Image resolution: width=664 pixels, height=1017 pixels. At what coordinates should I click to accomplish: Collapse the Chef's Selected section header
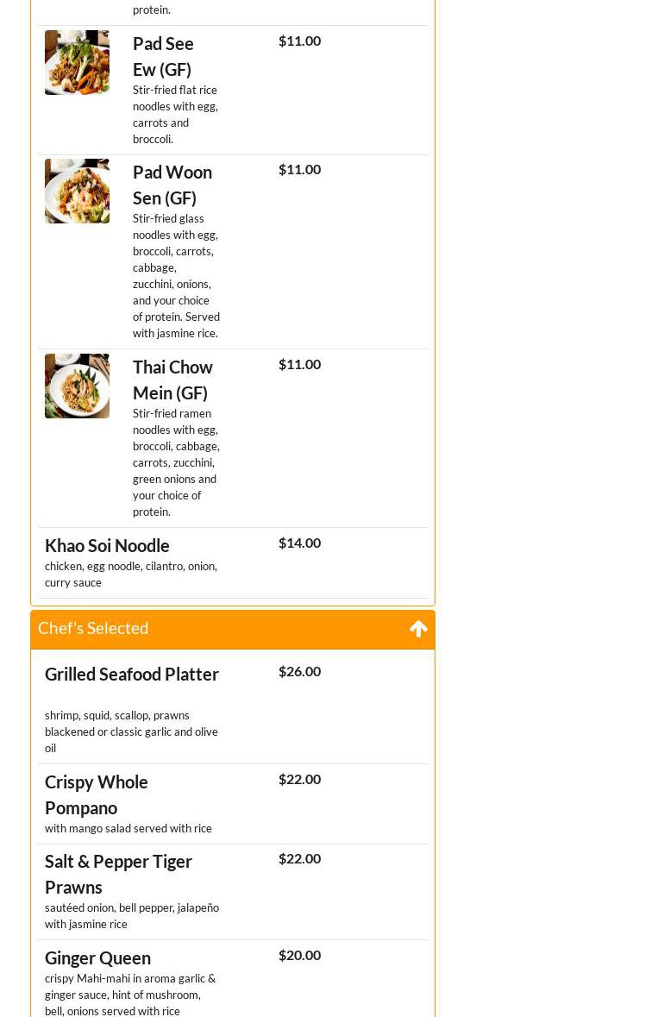click(93, 629)
